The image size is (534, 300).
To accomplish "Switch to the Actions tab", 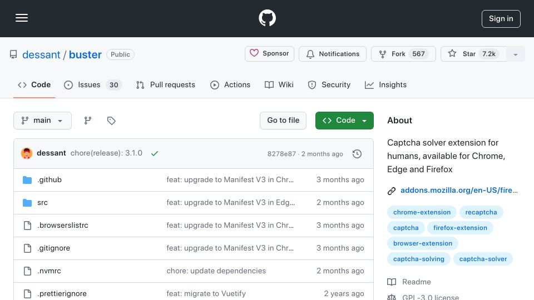I will [230, 84].
